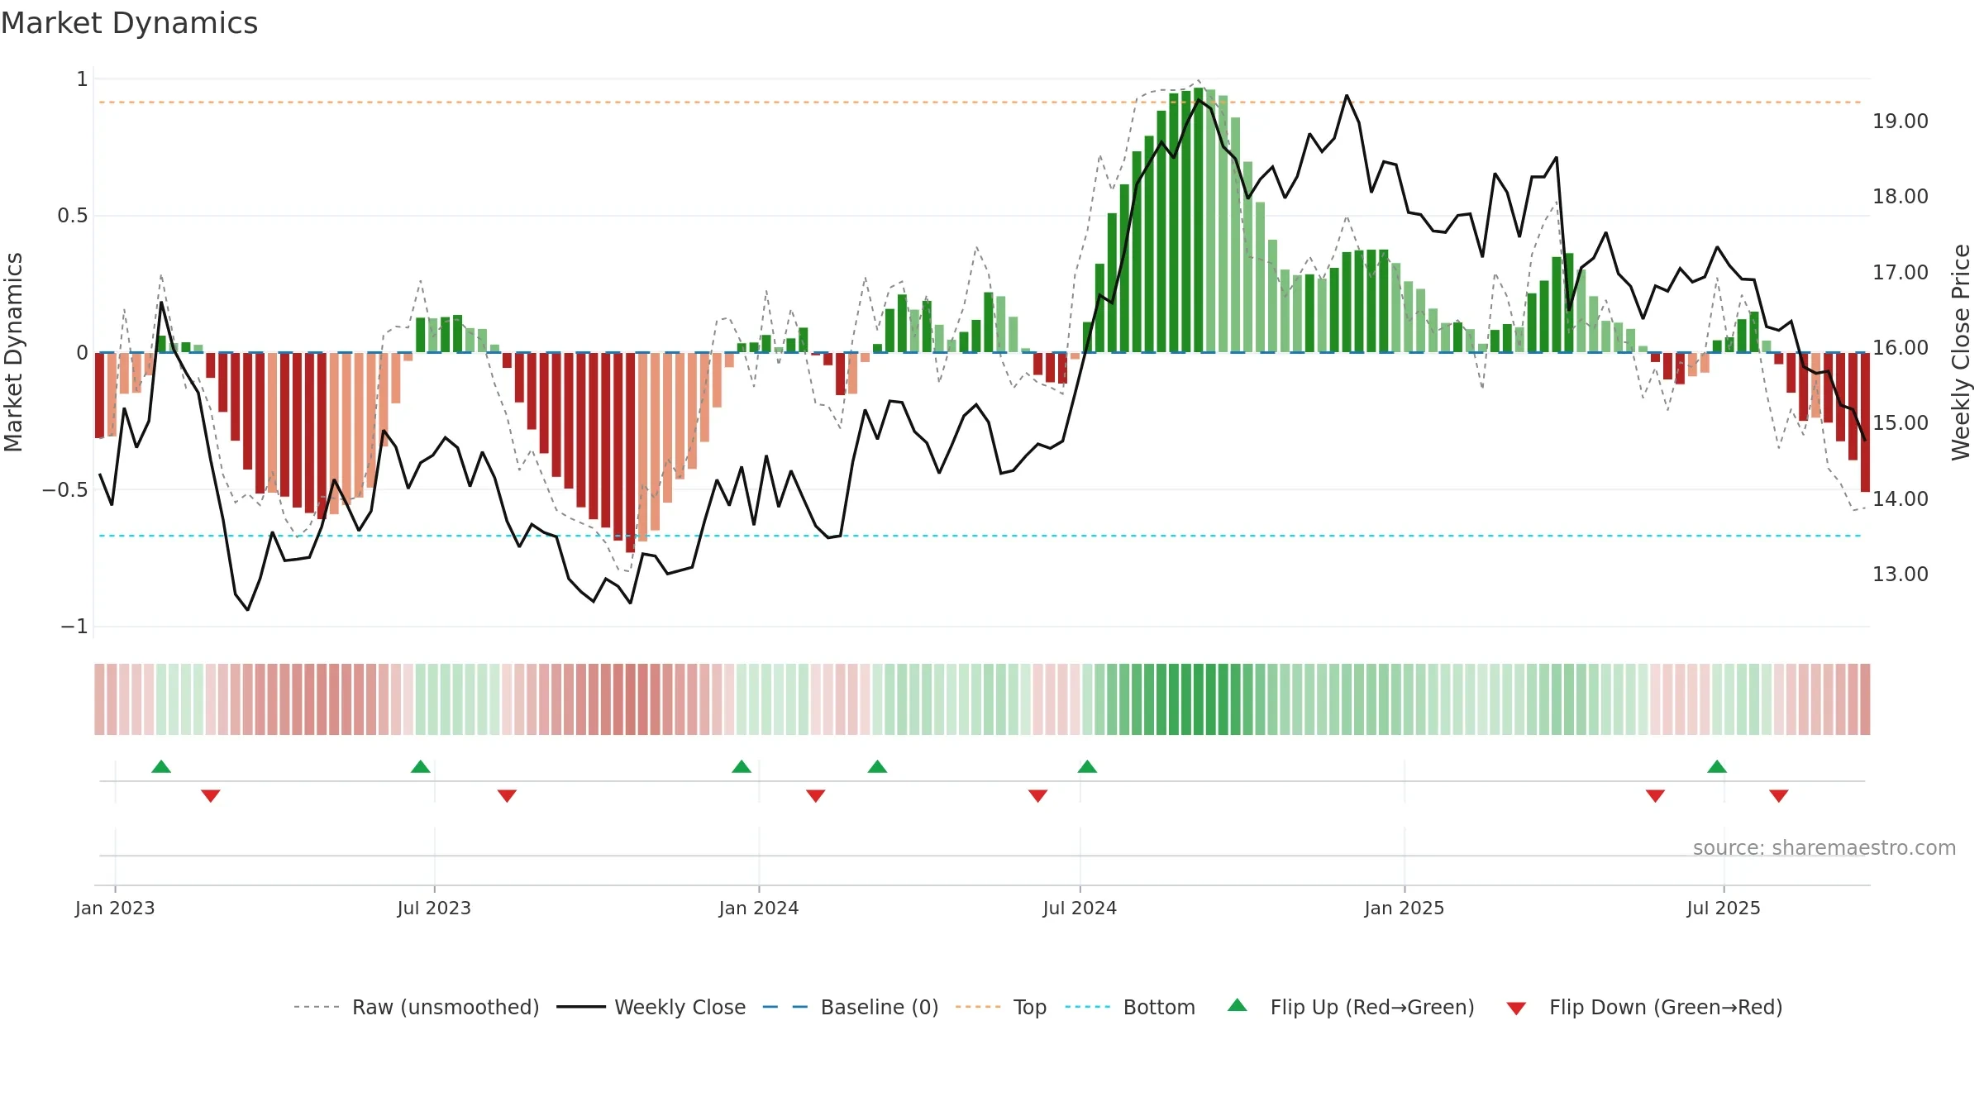Click the 17.00 price axis label
Viewport: 1984px width, 1116px height.
coord(1901,273)
